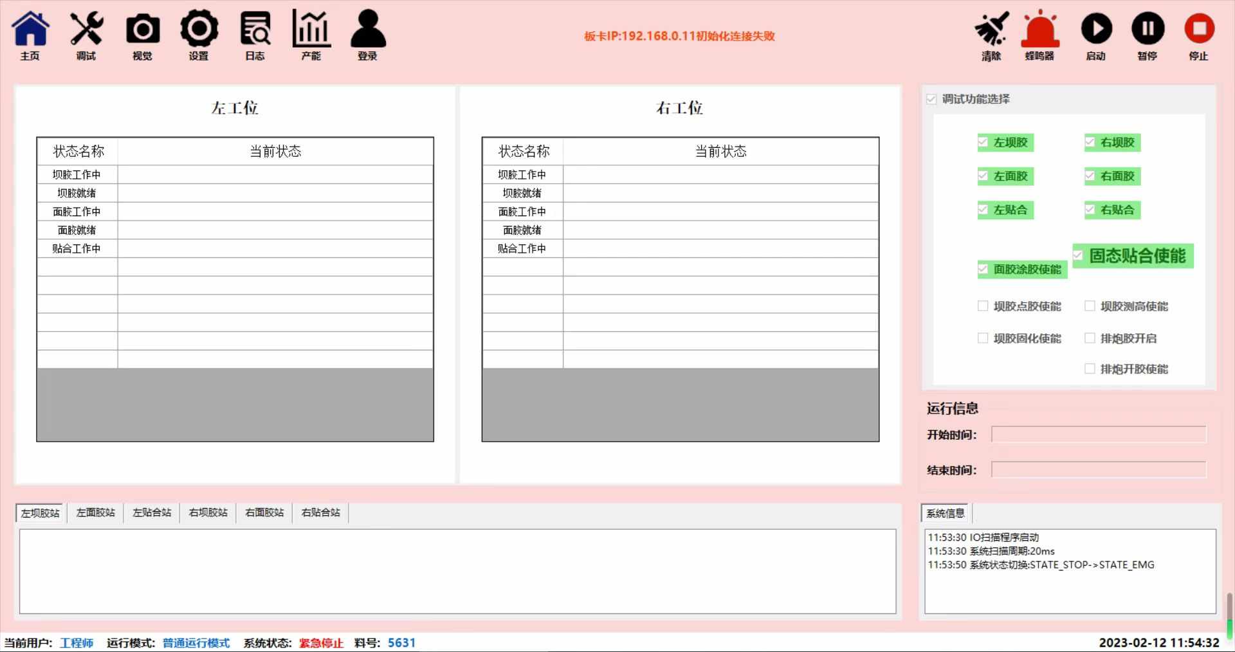This screenshot has width=1235, height=652.
Task: Toggle the 左贴合 checkbox
Action: (x=983, y=210)
